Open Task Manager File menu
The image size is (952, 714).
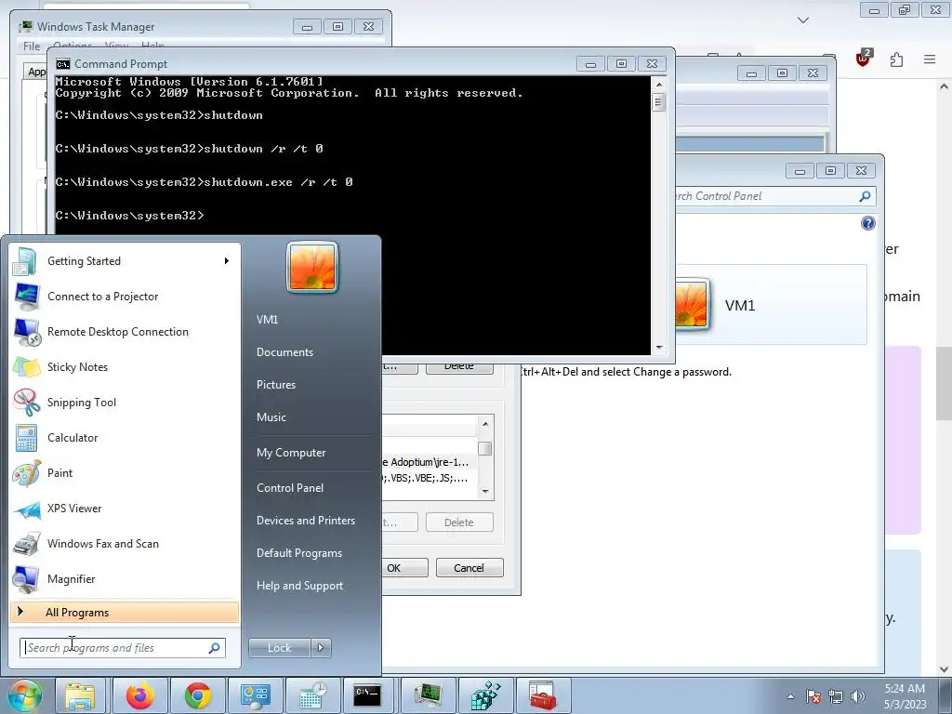(32, 46)
